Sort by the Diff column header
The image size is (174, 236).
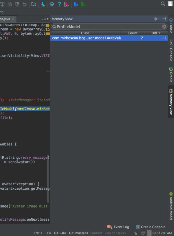tap(156, 33)
